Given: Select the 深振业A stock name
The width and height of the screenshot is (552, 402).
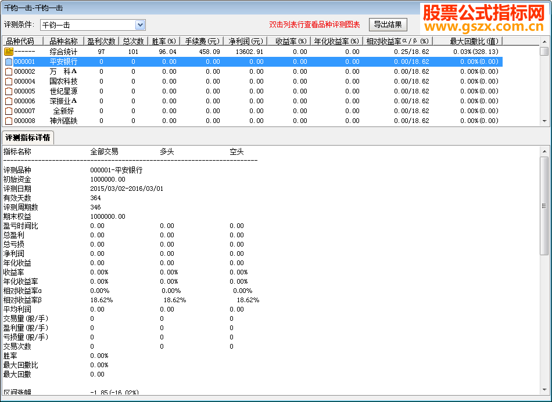Looking at the screenshot, I should 63,101.
